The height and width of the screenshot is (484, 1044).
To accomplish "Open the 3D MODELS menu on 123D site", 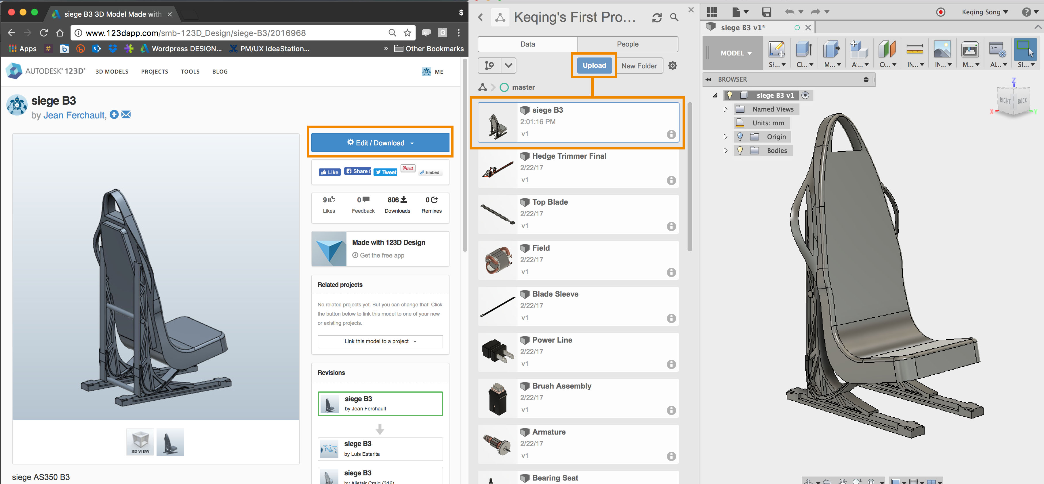I will pyautogui.click(x=112, y=72).
